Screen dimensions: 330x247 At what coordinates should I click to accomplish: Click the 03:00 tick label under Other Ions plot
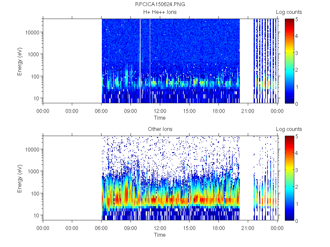coord(72,228)
